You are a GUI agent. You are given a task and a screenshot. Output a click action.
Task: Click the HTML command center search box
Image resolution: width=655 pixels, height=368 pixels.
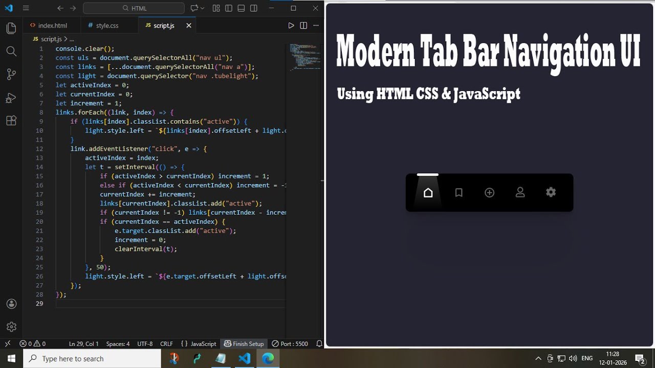point(134,8)
